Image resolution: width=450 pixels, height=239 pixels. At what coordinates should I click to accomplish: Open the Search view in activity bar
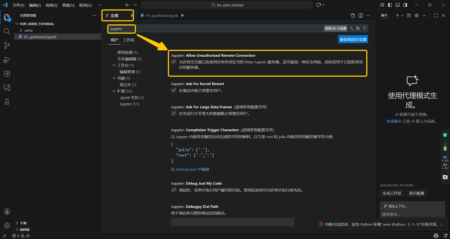pyautogui.click(x=7, y=31)
